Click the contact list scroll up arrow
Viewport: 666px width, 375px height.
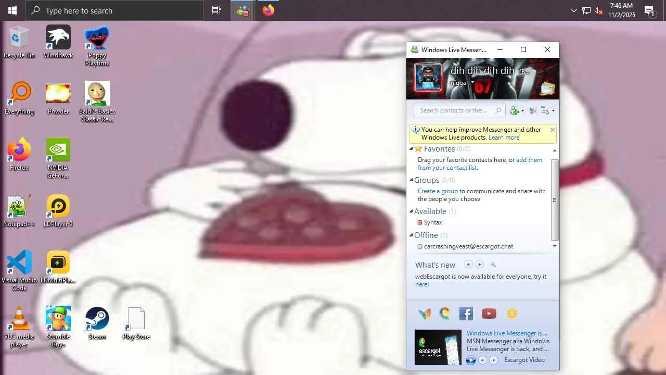[555, 151]
